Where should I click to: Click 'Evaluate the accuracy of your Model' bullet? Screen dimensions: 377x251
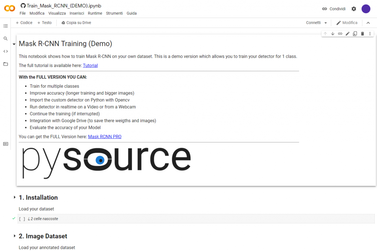(65, 127)
